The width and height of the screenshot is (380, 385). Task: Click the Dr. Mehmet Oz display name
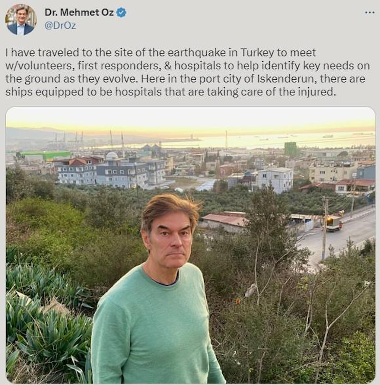tap(79, 13)
